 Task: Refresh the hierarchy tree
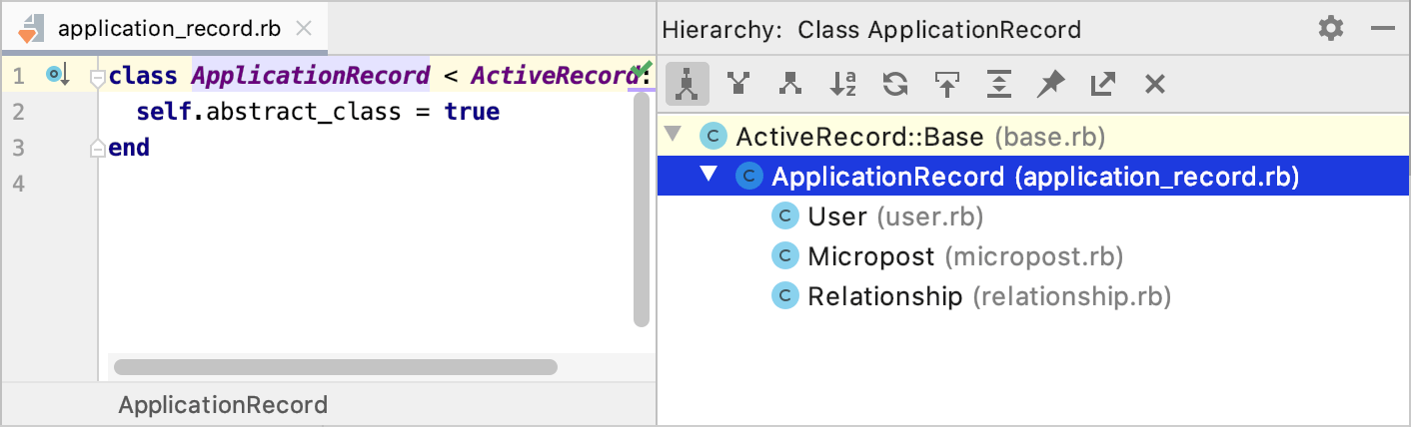[894, 85]
